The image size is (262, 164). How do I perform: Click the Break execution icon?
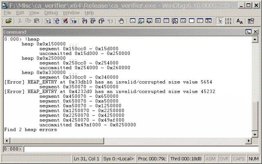73,21
